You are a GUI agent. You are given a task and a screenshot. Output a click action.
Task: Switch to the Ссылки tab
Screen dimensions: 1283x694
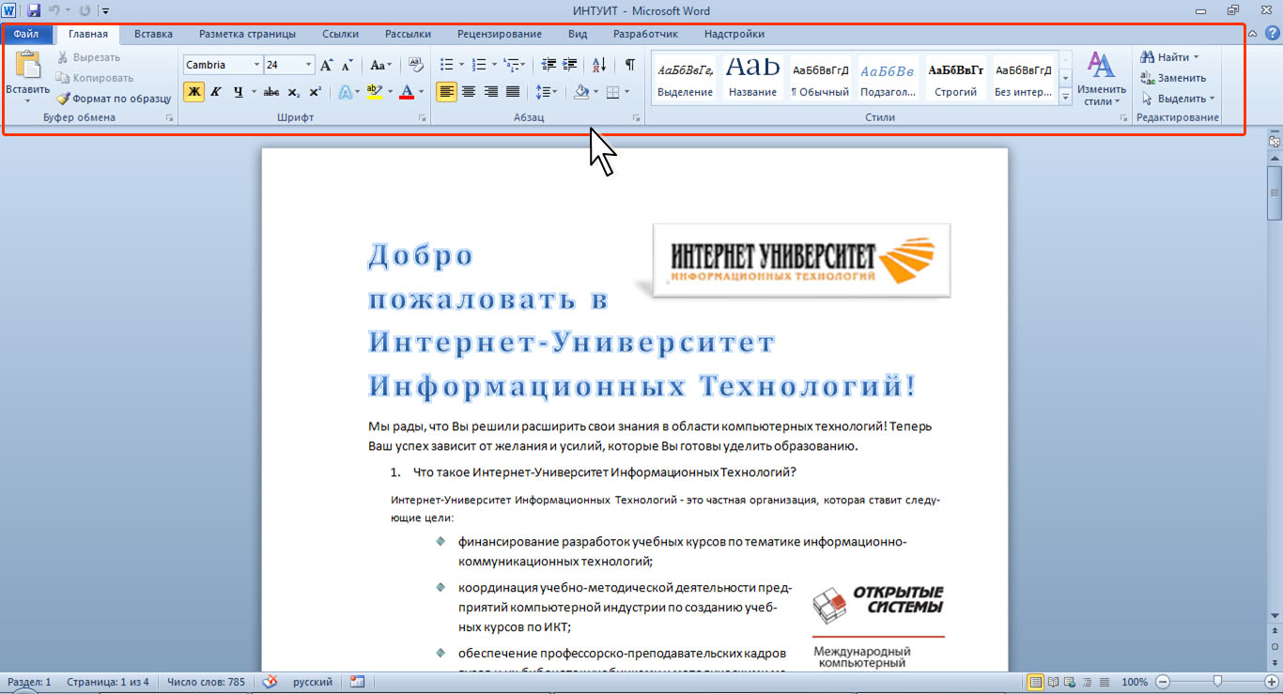coord(340,34)
